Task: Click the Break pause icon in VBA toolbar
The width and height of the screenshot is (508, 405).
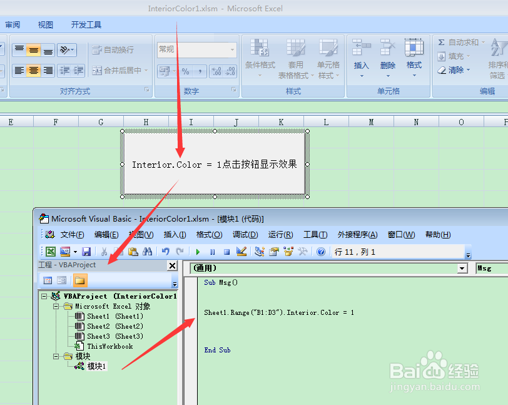Action: 212,252
